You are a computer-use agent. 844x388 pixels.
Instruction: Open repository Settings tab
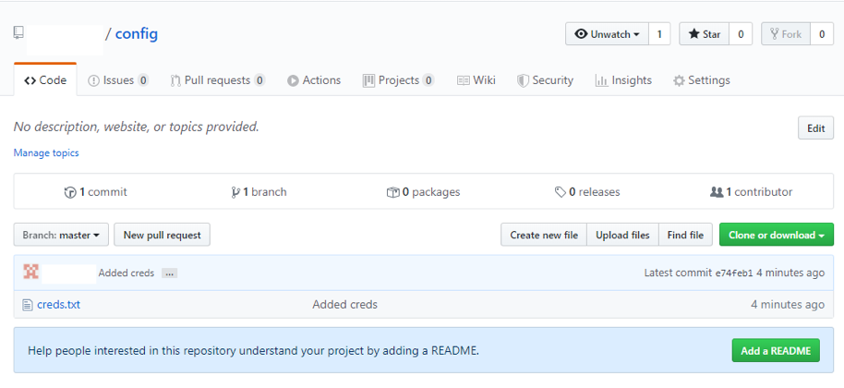(x=702, y=80)
